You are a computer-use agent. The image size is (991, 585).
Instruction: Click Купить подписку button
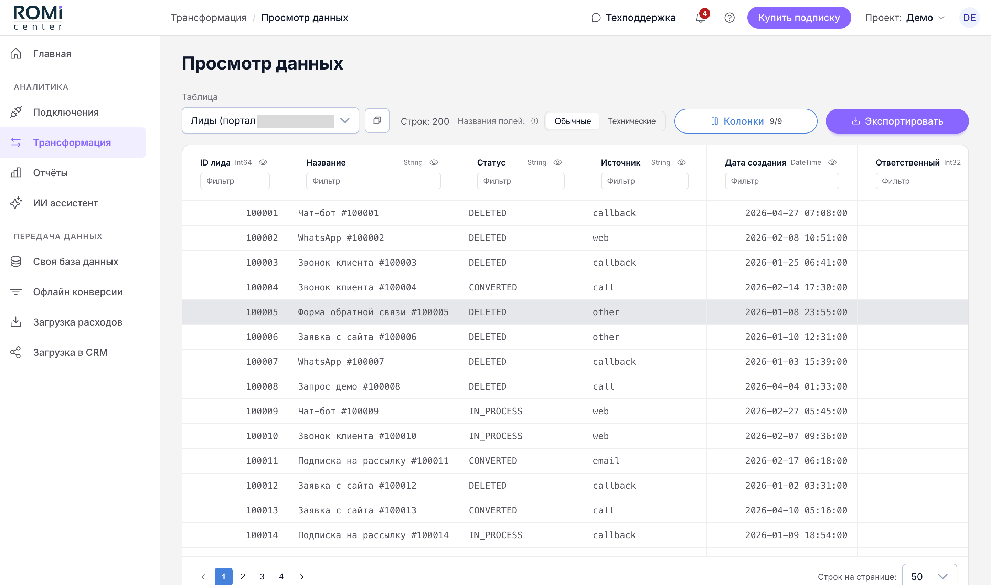click(x=799, y=18)
